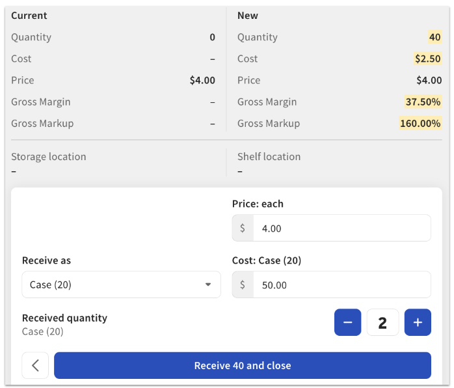Click the highlighted new cost $2.50
This screenshot has width=454, height=388.
428,59
